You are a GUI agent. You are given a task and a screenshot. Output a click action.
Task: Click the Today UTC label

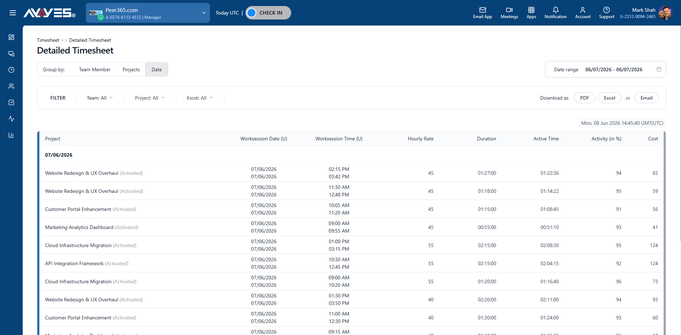227,13
